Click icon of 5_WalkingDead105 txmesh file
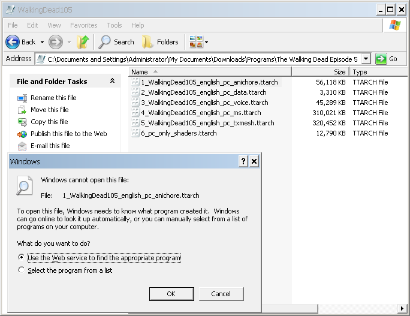The image size is (410, 316). [135, 123]
